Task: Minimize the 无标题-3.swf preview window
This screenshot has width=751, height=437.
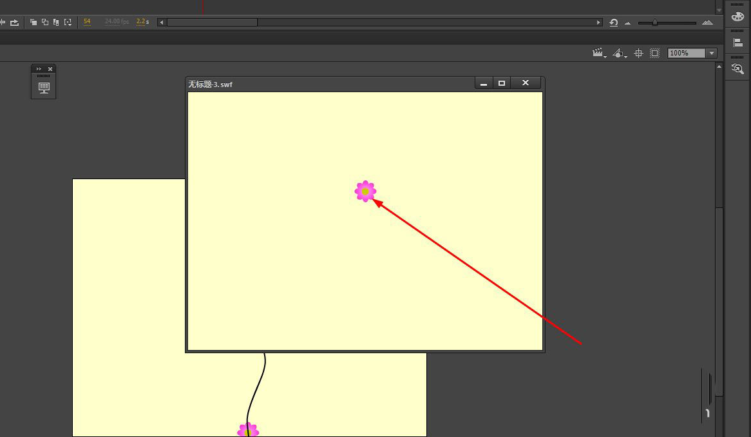Action: pos(484,83)
